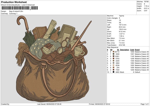
Task: Click the swatch for stop 3, code 1145
Action: (113, 56)
